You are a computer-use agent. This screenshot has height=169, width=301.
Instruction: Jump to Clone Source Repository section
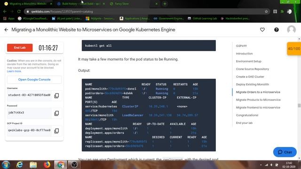click(x=253, y=69)
